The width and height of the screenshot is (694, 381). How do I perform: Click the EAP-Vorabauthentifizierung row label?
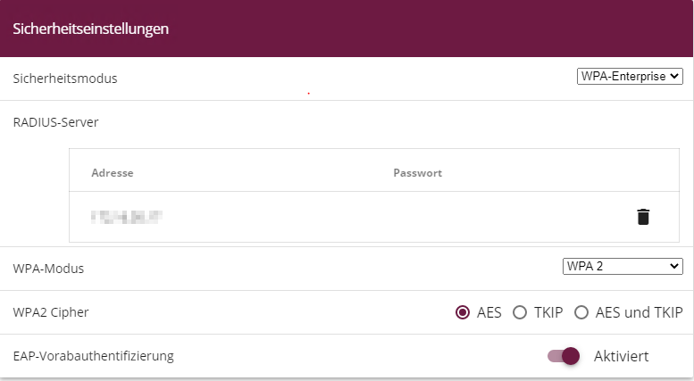pyautogui.click(x=93, y=356)
